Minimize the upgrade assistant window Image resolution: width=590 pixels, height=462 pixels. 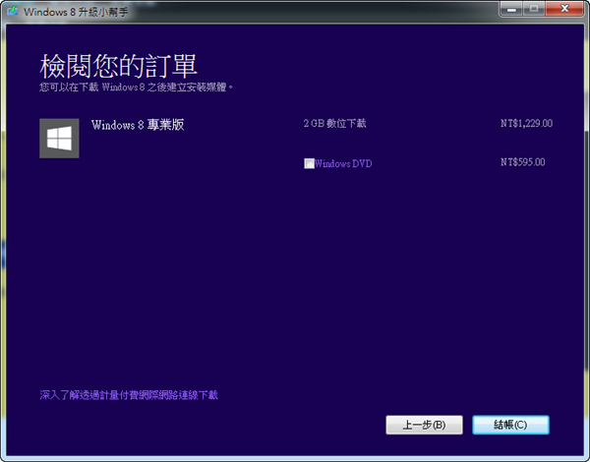(x=511, y=8)
